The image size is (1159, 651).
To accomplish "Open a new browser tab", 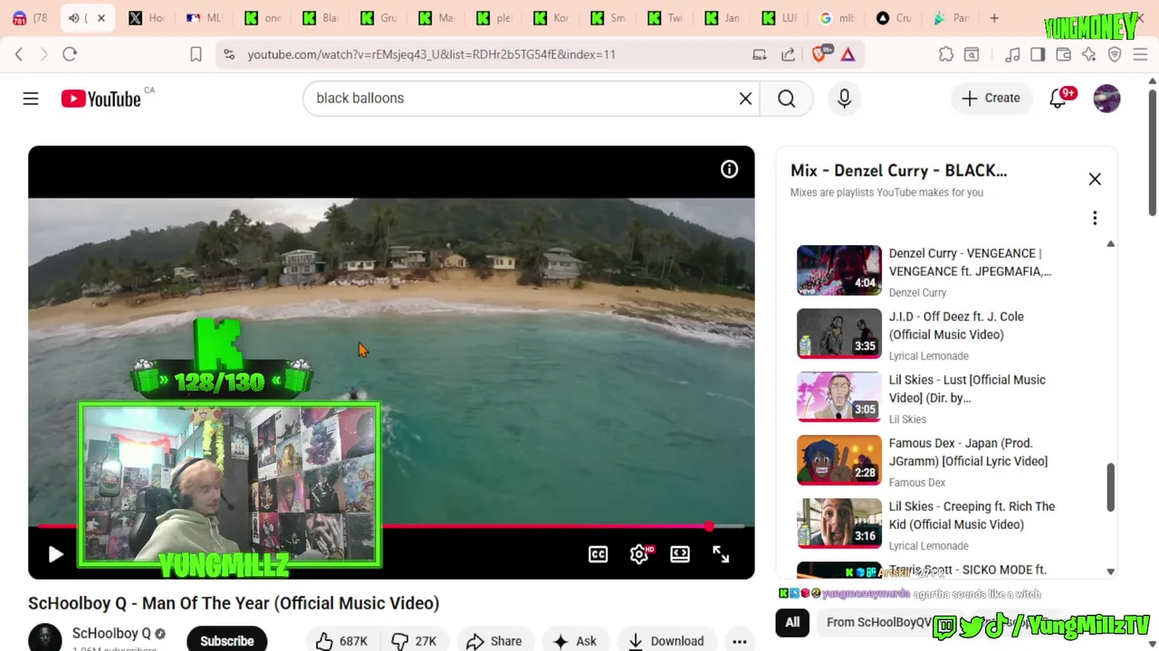I will pos(994,18).
